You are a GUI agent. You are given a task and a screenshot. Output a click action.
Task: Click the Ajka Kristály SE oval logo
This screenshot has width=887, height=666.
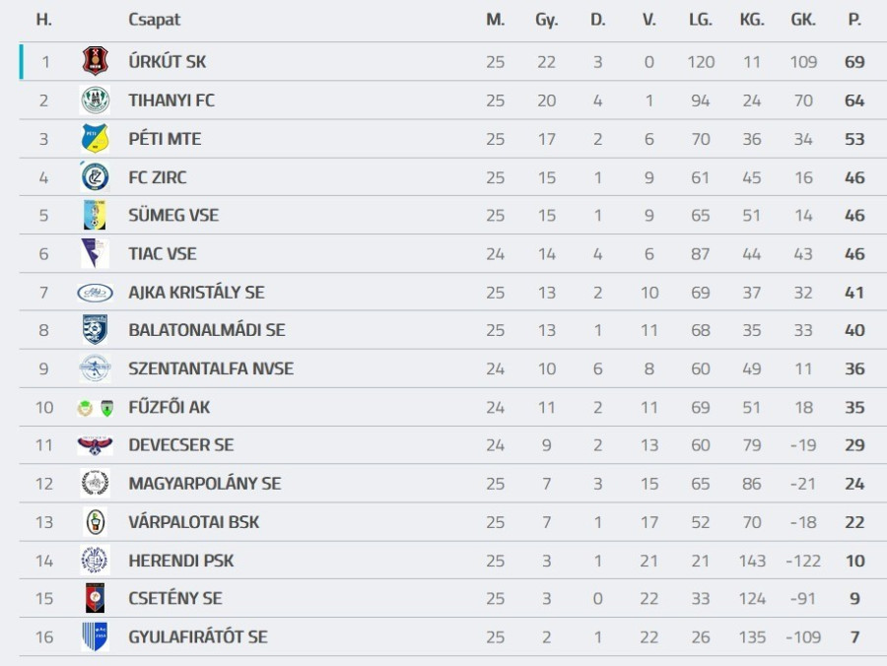95,292
